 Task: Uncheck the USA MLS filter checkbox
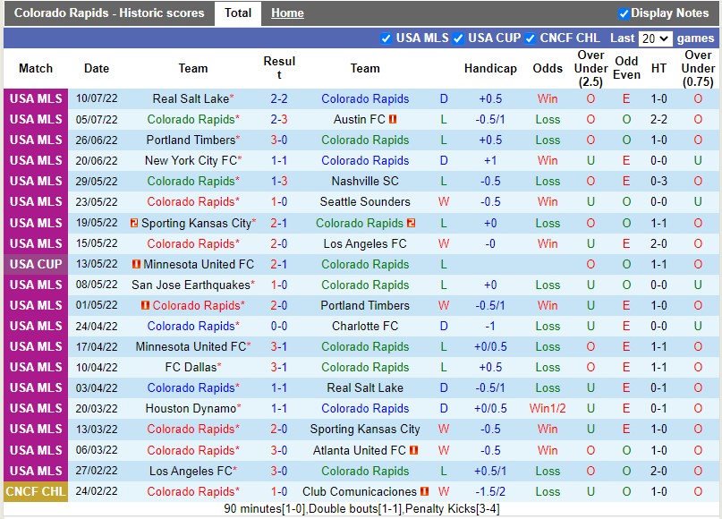pyautogui.click(x=386, y=38)
